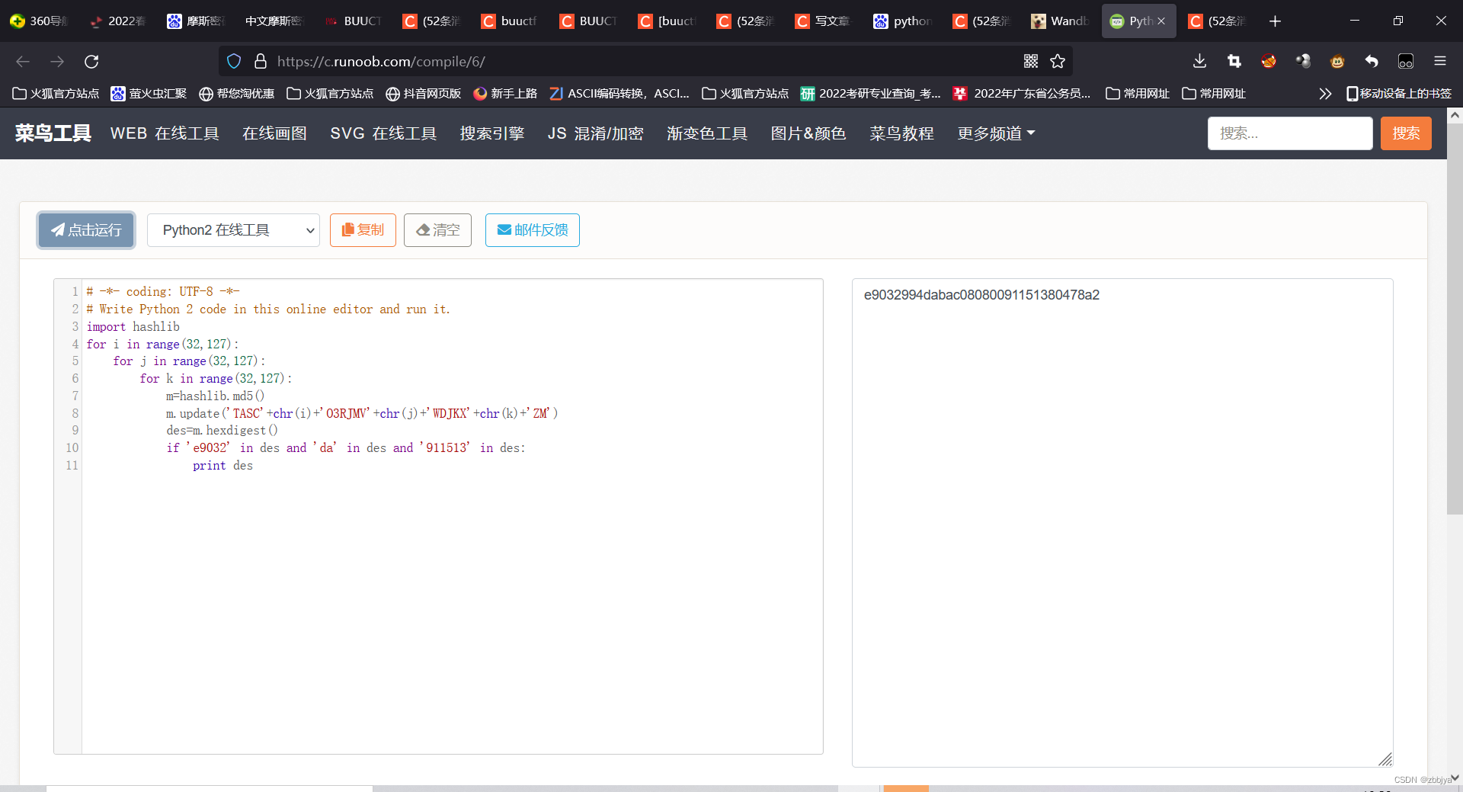
Task: Click the undo arrow toolbar icon
Action: (1372, 62)
